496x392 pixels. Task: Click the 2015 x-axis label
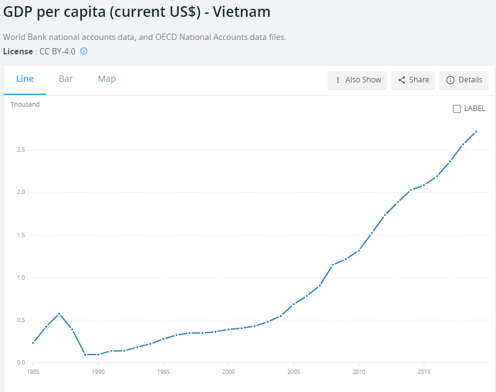pyautogui.click(x=424, y=371)
